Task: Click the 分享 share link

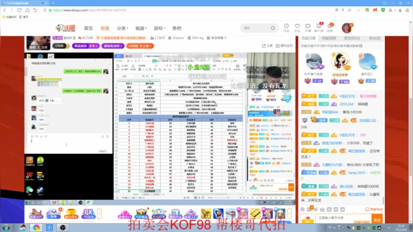Action: click(267, 45)
